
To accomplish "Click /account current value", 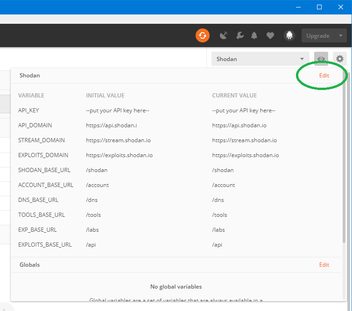I will (223, 185).
